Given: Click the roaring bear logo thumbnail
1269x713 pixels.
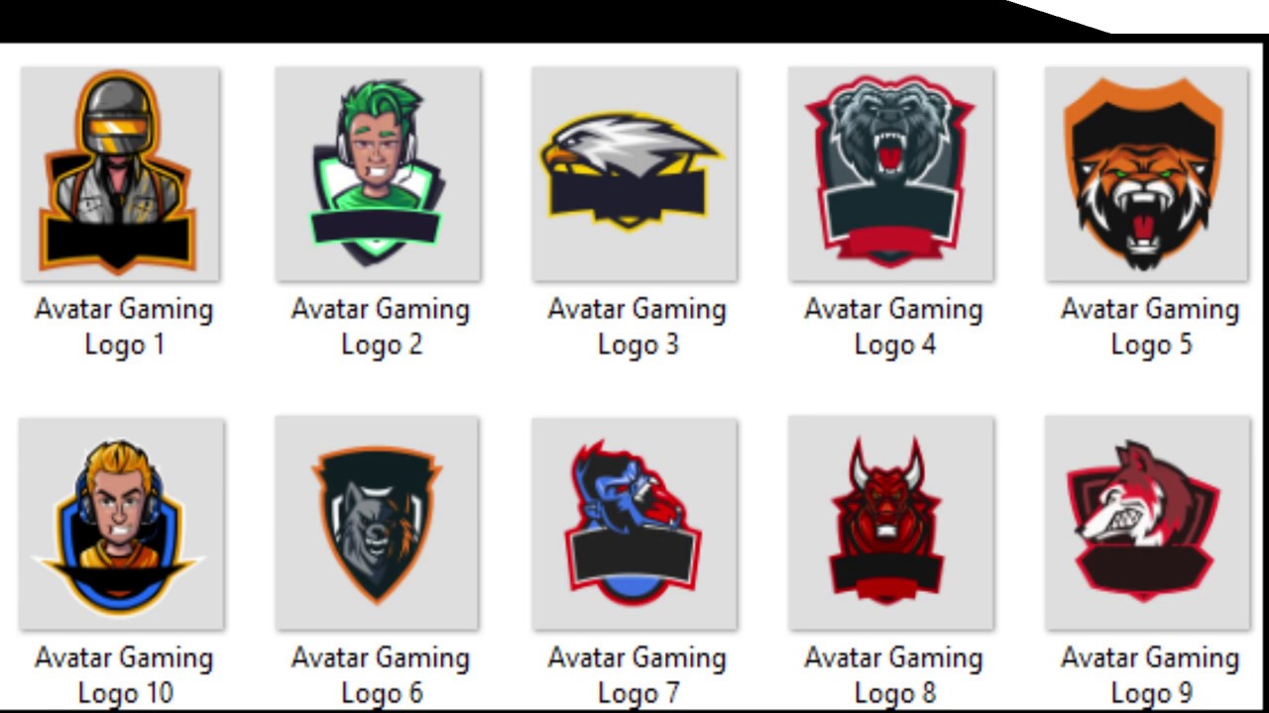Looking at the screenshot, I should pyautogui.click(x=890, y=173).
